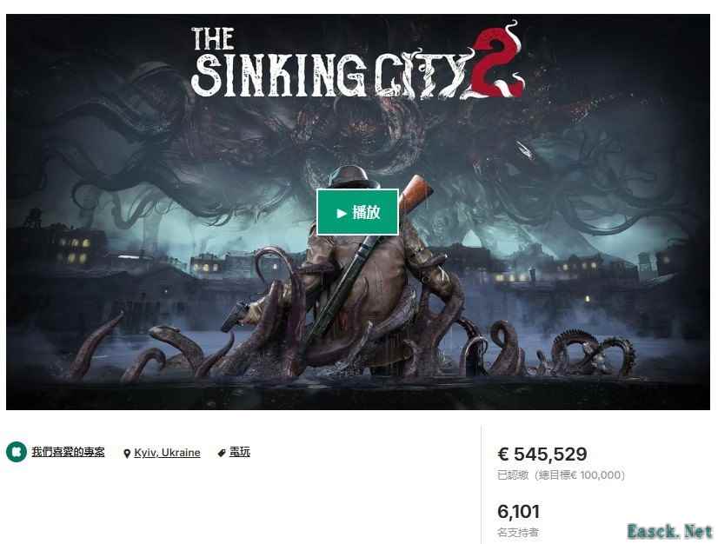Click the green Projects We Love badge icon
718x544 pixels.
coord(17,452)
